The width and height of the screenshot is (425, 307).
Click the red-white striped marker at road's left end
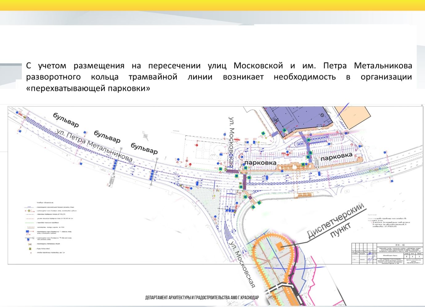tap(22, 115)
